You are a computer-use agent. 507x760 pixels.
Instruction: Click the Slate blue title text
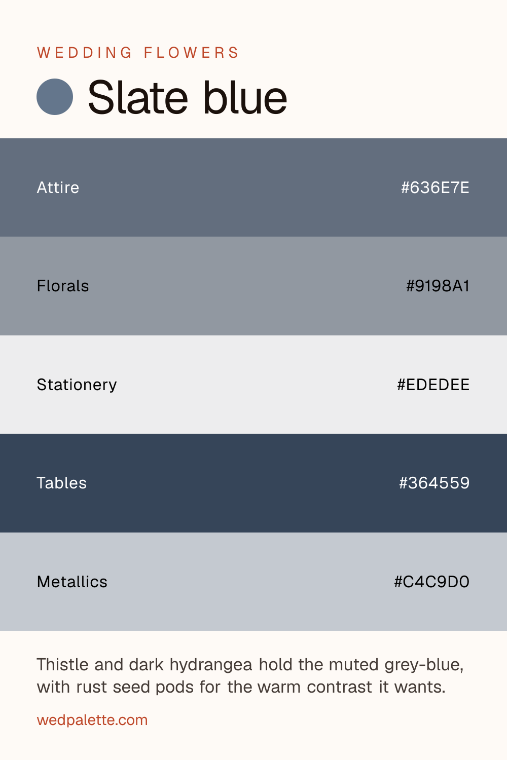coord(188,97)
